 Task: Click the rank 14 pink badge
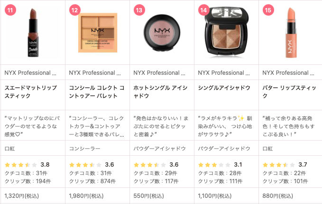pyautogui.click(x=204, y=10)
